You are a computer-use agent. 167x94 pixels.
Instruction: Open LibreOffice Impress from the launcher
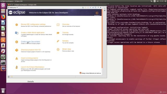(x=3, y=34)
